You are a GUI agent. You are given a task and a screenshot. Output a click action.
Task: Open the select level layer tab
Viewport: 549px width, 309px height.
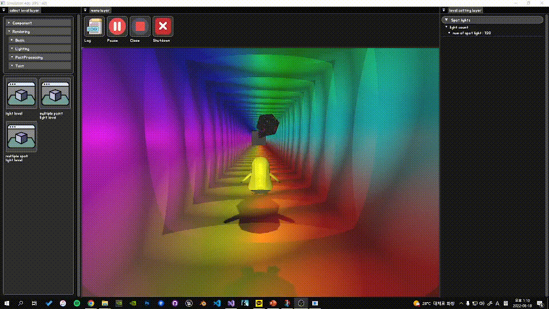click(24, 10)
